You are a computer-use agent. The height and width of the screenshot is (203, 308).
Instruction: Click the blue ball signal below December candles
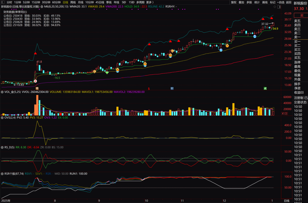tap(221, 50)
